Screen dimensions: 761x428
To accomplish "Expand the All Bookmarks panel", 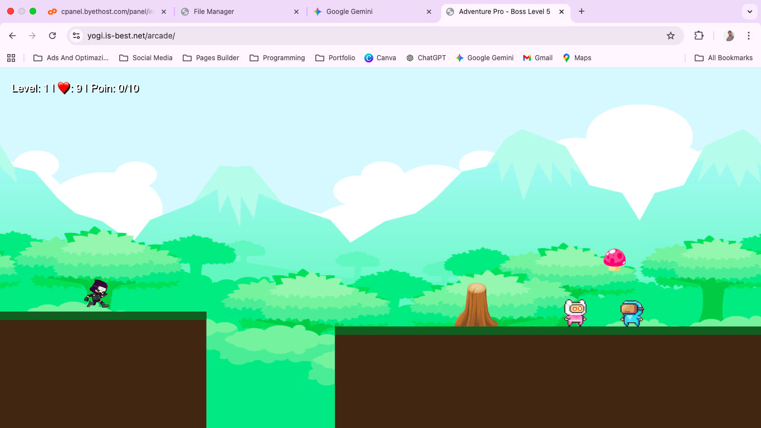I will 724,57.
